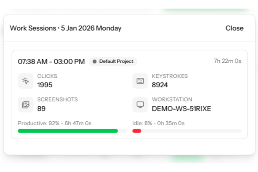This screenshot has width=258, height=172.
Task: Click the screenshots count 89
Action: [41, 109]
